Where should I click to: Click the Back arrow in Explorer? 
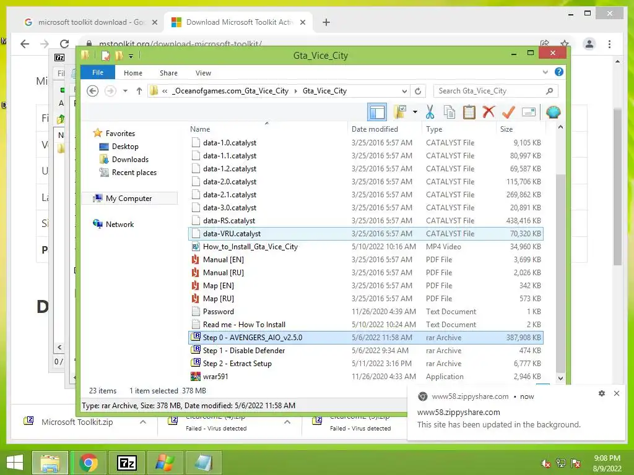pyautogui.click(x=93, y=91)
